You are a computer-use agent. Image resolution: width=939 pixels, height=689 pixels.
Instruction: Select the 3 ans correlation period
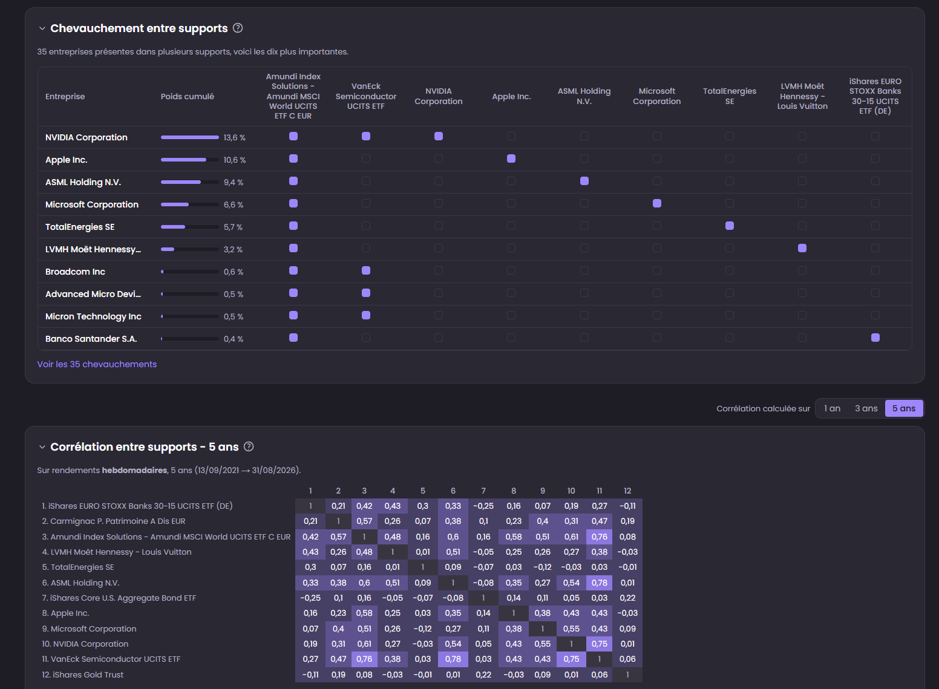tap(866, 408)
